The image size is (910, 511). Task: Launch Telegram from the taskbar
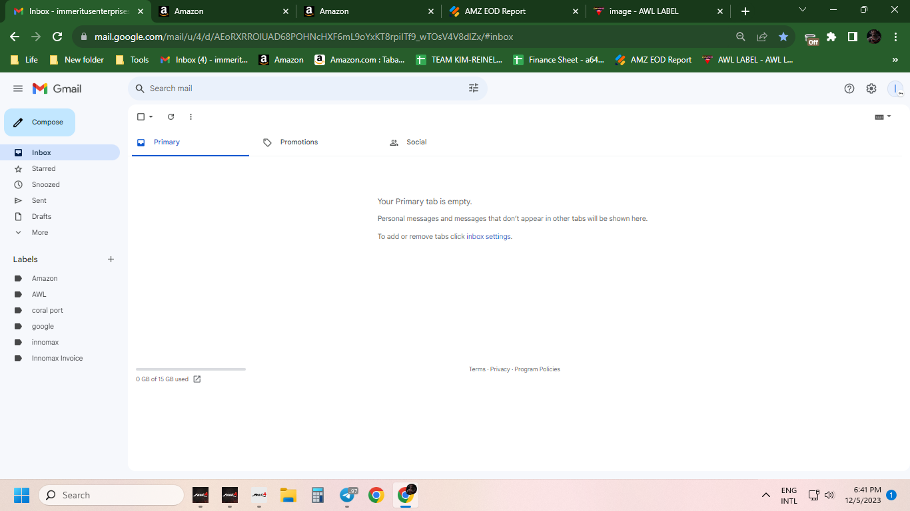coord(347,495)
